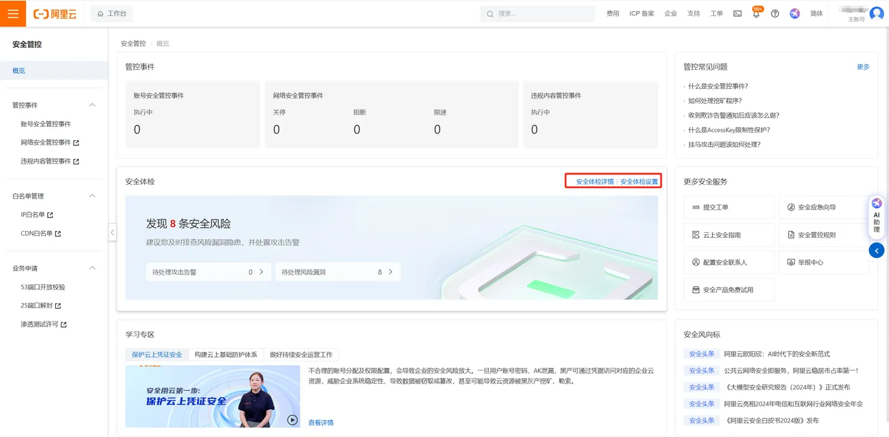Click the SOS icon on 提交工单
This screenshot has width=889, height=437.
point(695,207)
